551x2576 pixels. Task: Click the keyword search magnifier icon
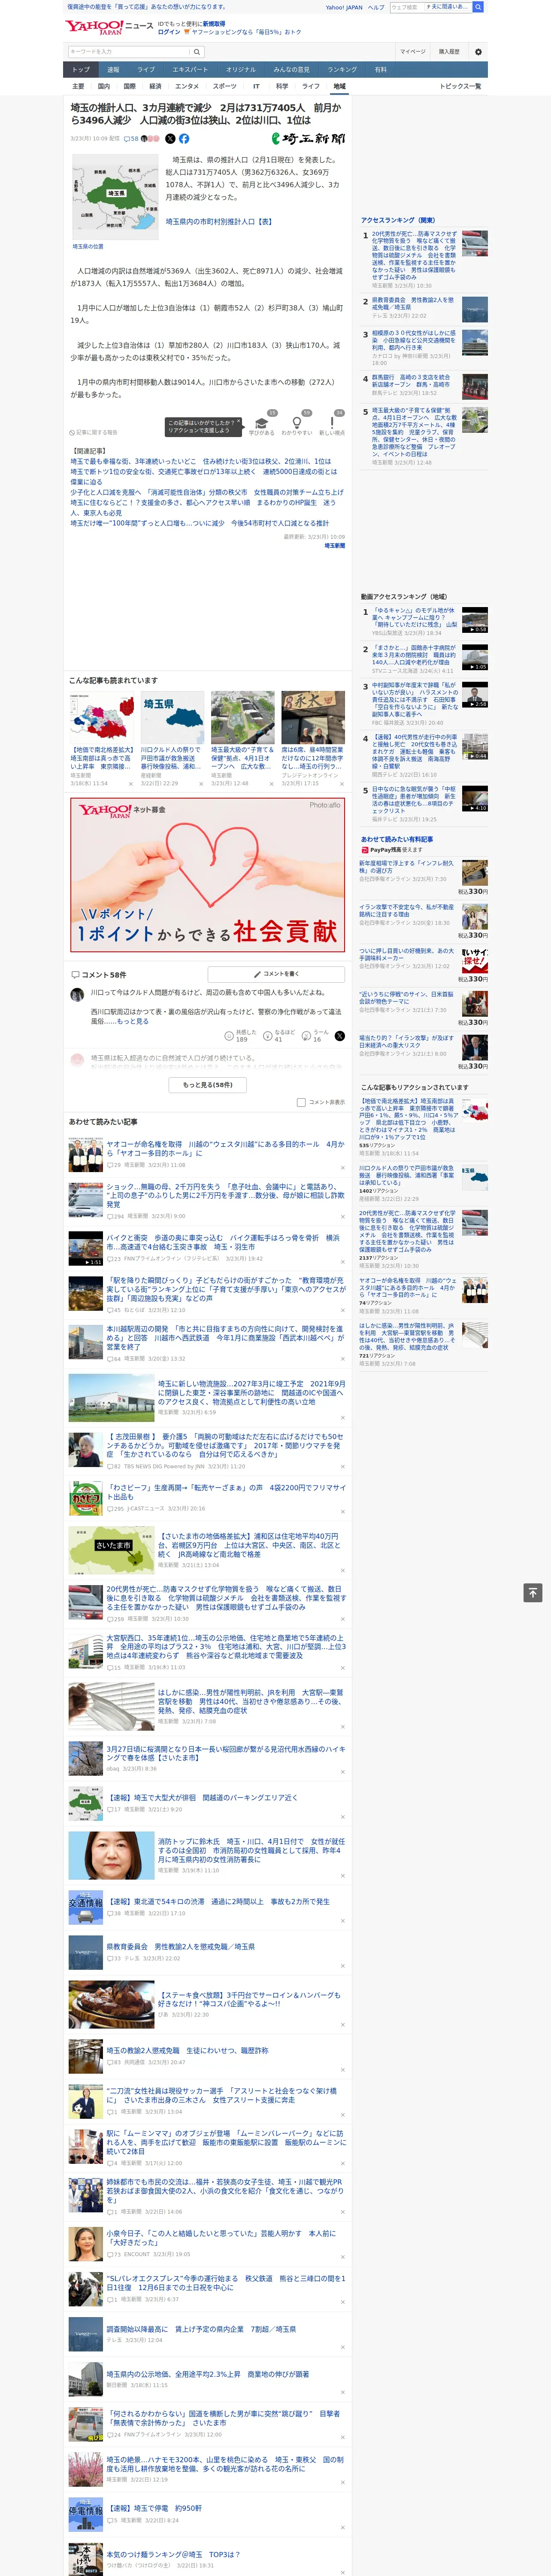197,52
